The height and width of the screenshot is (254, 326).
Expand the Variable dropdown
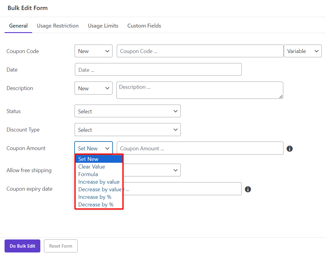(x=302, y=51)
